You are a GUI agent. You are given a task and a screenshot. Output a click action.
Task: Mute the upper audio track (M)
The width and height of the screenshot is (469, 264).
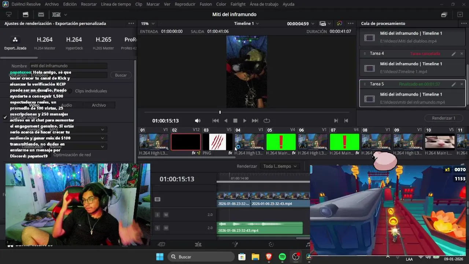tap(166, 215)
